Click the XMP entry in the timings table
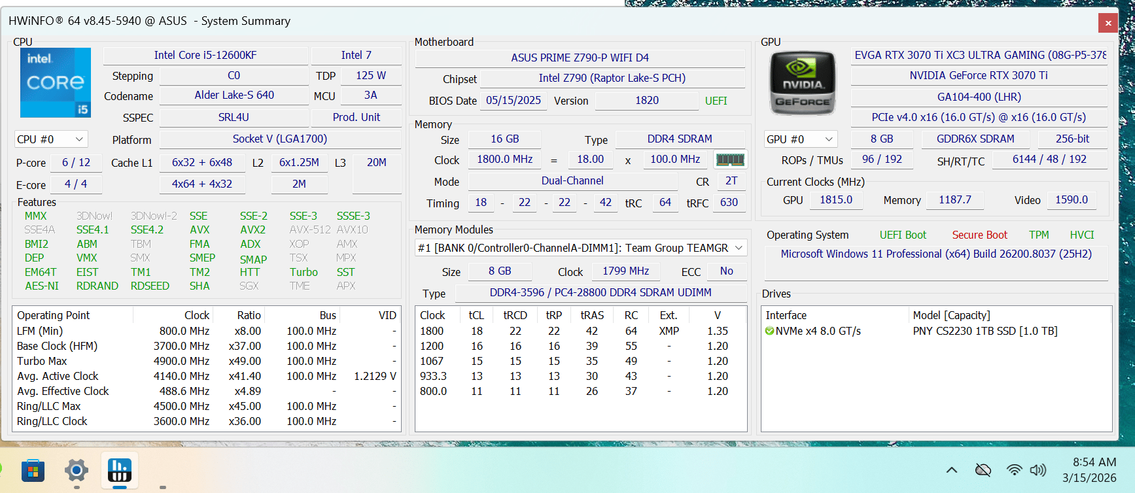Screen dimensions: 1135x493 click(669, 331)
